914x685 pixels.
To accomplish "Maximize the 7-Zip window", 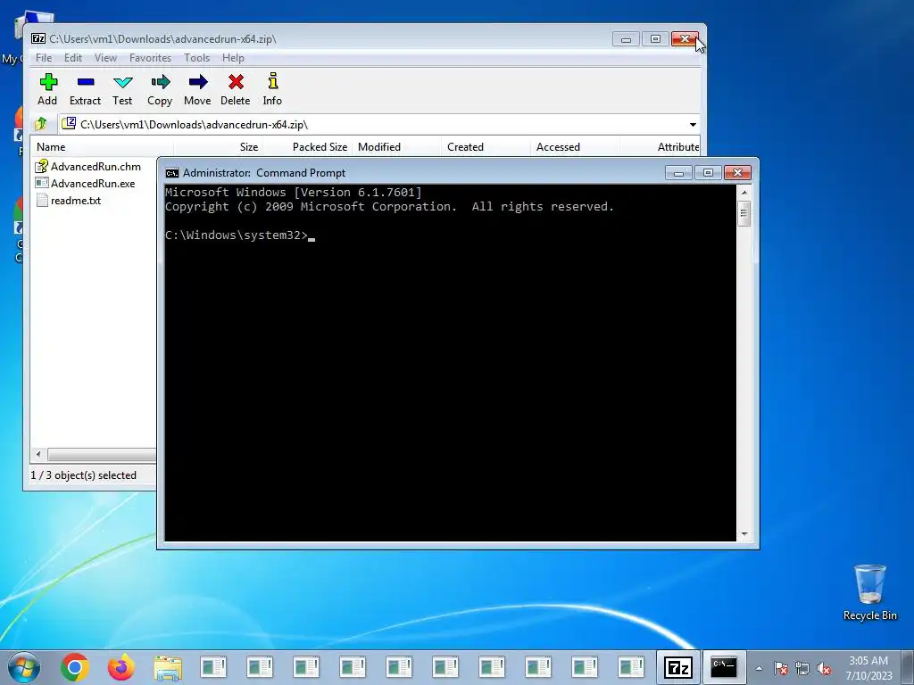I will [x=655, y=39].
